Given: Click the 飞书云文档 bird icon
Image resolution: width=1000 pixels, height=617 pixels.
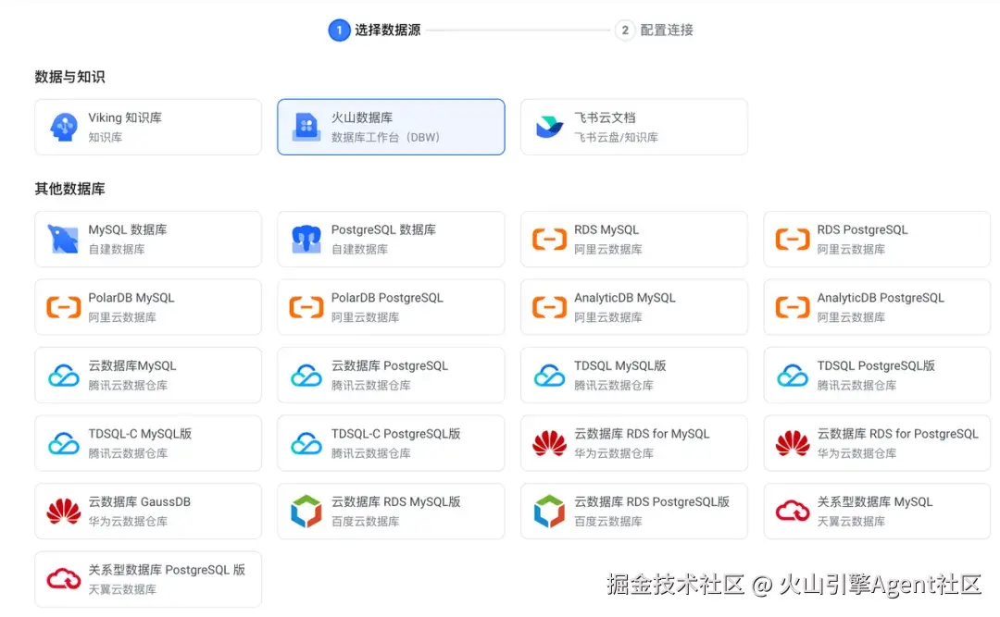Looking at the screenshot, I should click(549, 127).
